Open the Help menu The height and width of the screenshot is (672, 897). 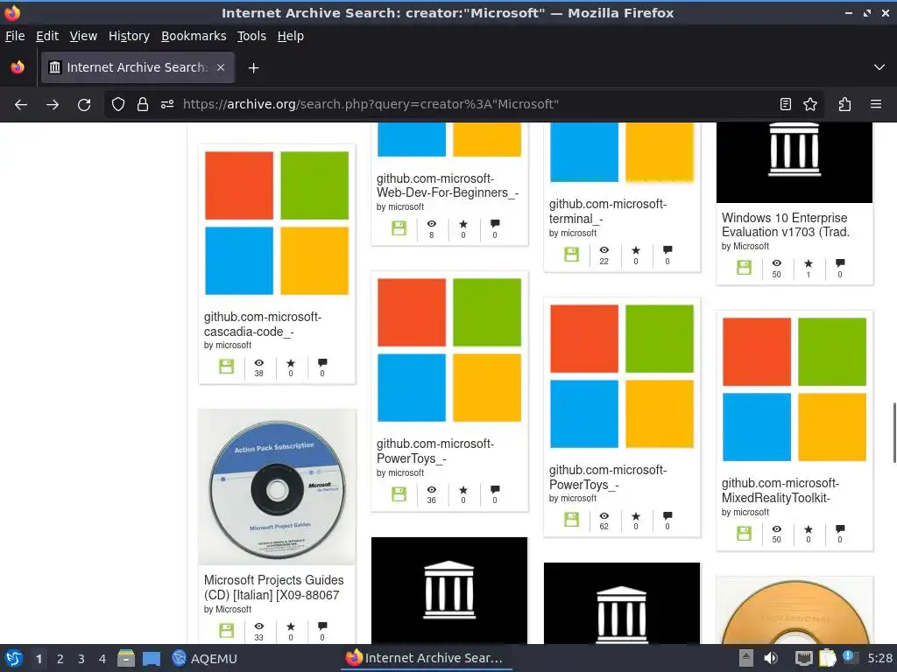pyautogui.click(x=291, y=36)
